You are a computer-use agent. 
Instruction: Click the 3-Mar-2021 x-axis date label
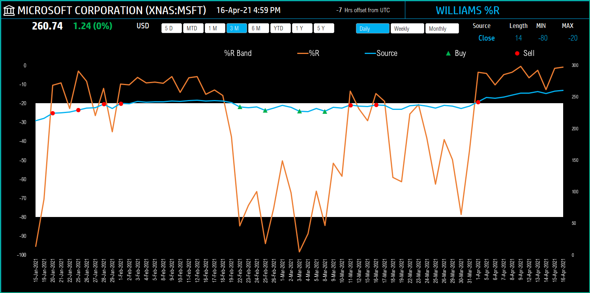click(x=299, y=271)
